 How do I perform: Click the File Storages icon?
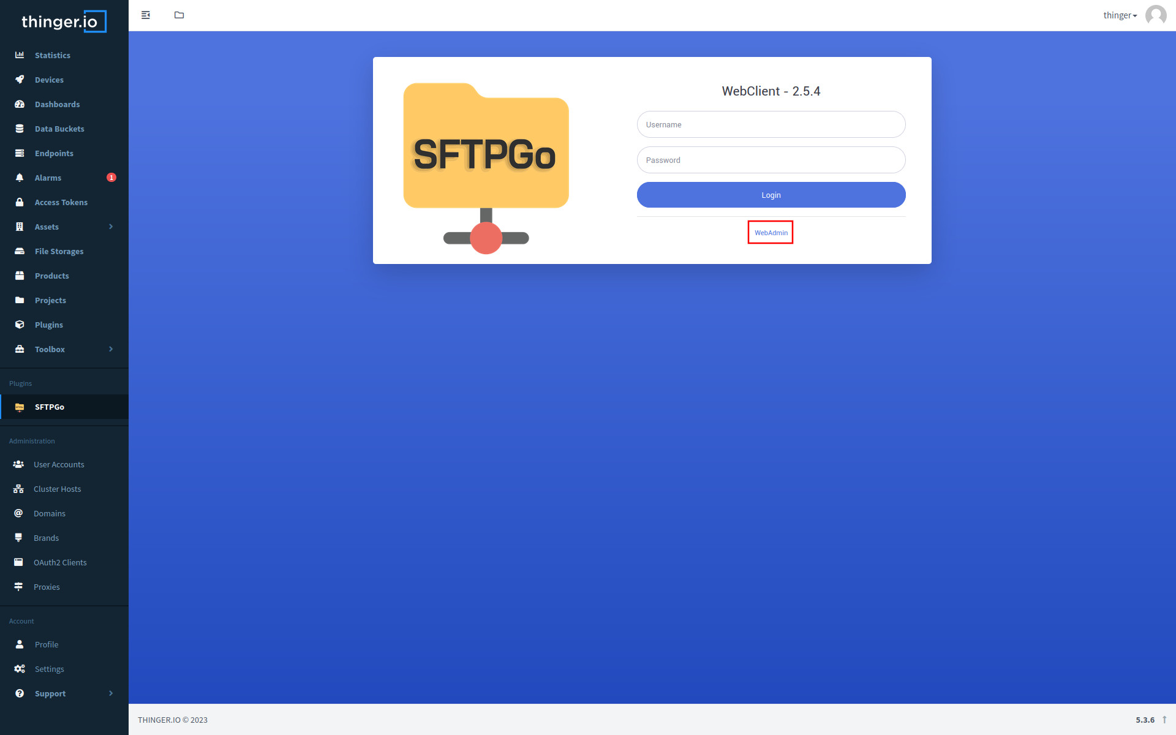click(20, 252)
